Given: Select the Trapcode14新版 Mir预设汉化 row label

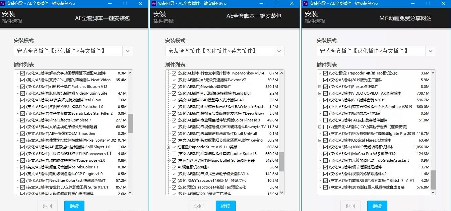Looking at the screenshot, I should pyautogui.click(x=211, y=180).
